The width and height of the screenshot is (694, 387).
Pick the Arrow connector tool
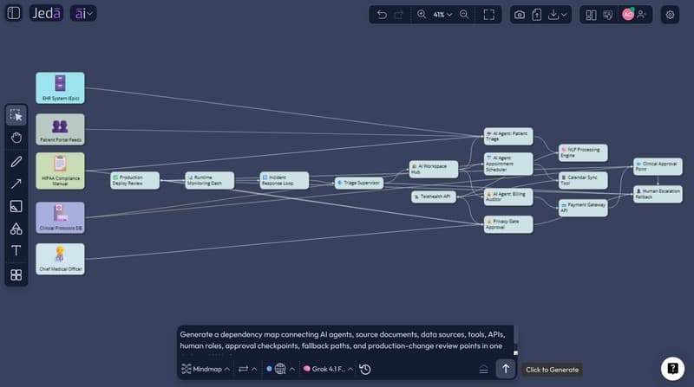(16, 184)
